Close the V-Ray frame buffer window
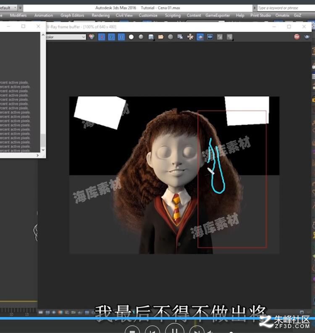This screenshot has width=315, height=333. (304, 26)
